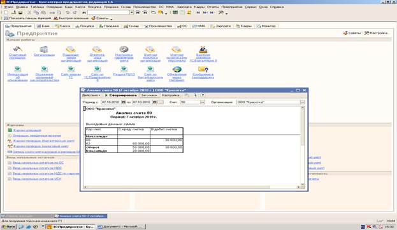Click the calculator icon in the main toolbar
Screen dimensions: 397x230
(x=175, y=12)
